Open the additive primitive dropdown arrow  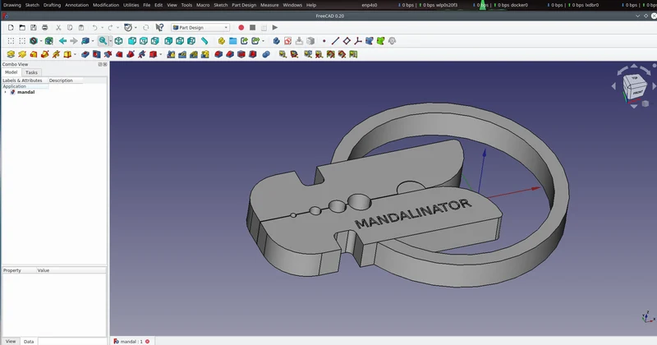tap(75, 54)
